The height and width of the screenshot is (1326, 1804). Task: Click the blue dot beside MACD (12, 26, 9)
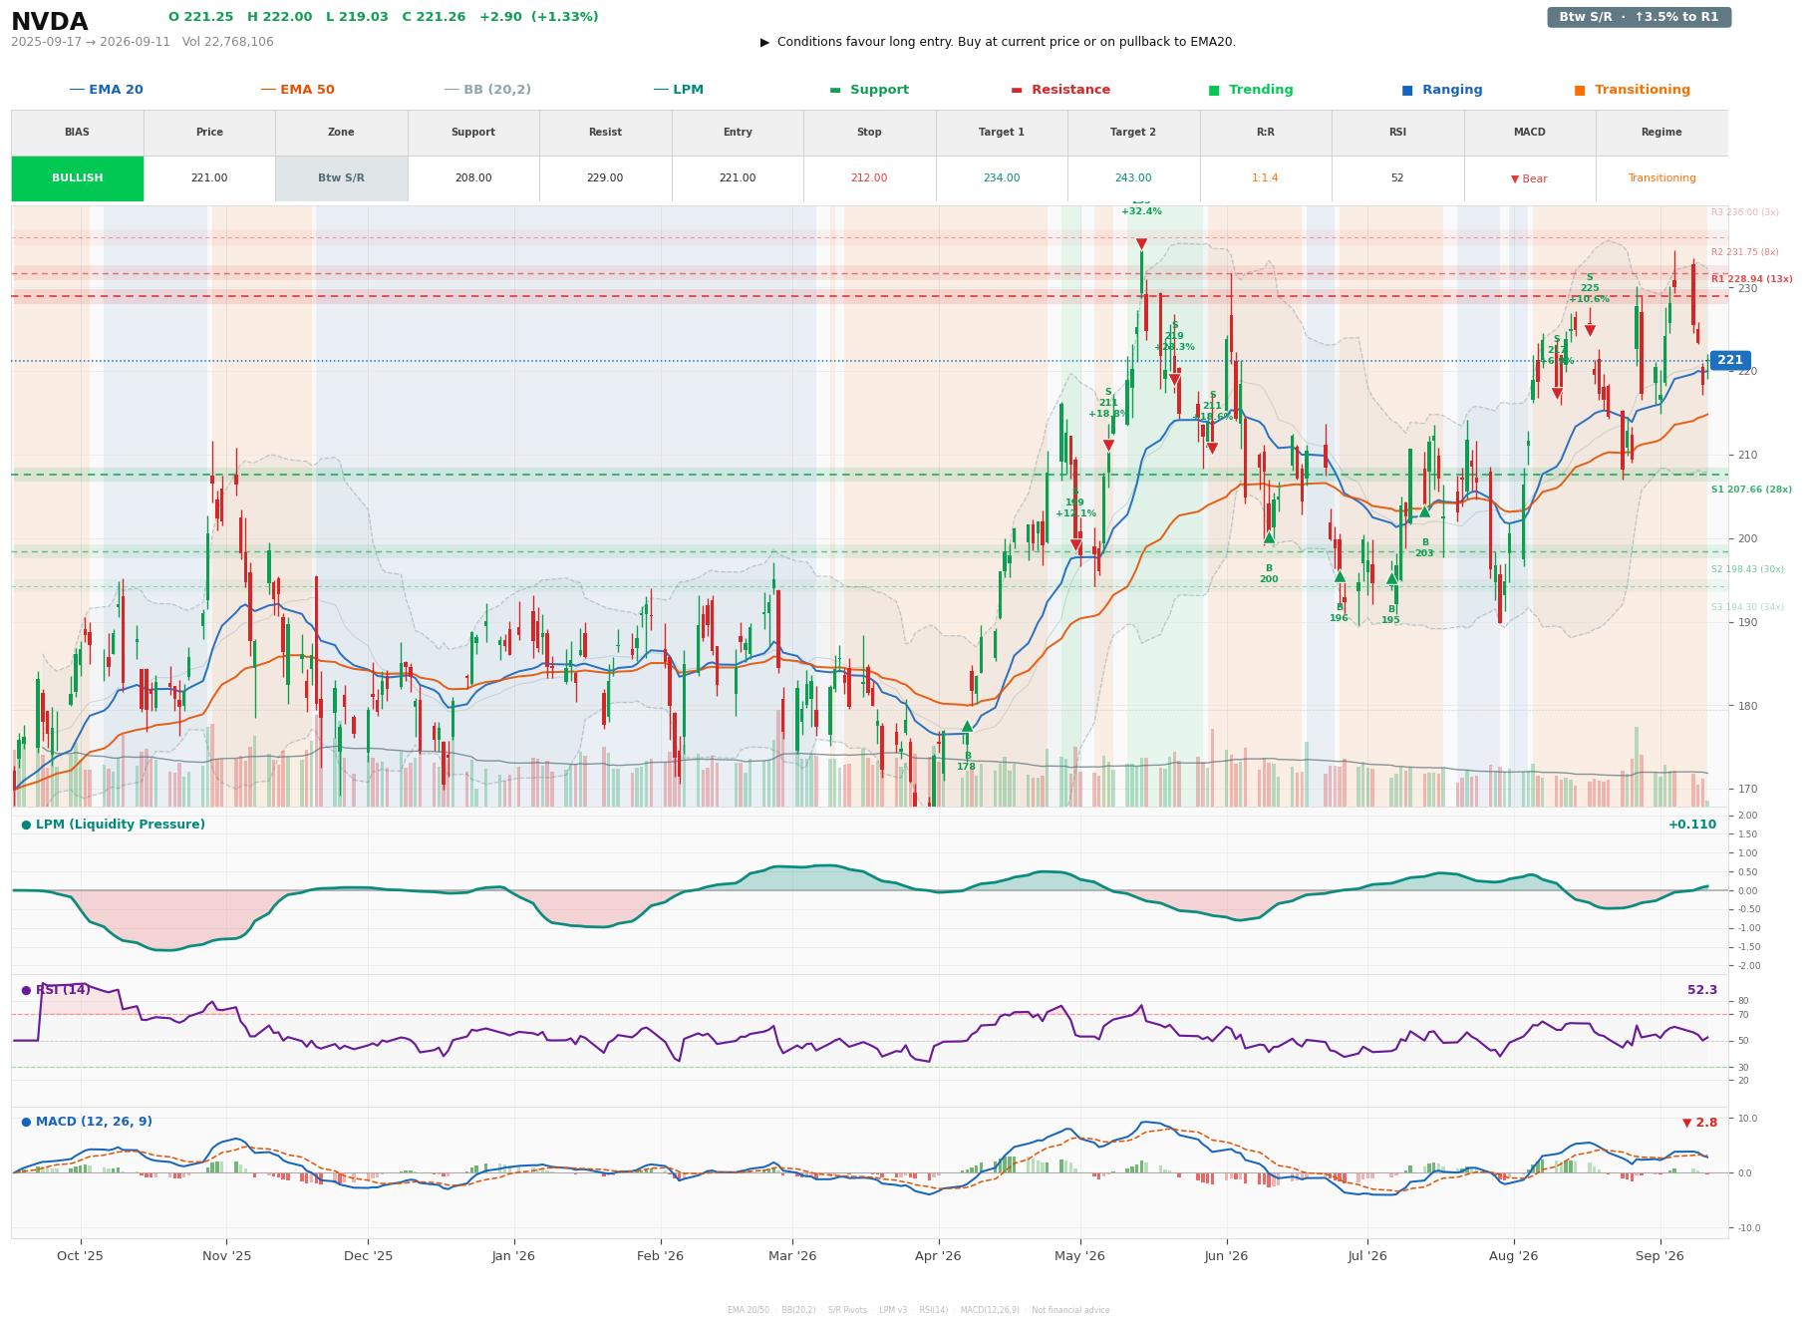tap(26, 1122)
